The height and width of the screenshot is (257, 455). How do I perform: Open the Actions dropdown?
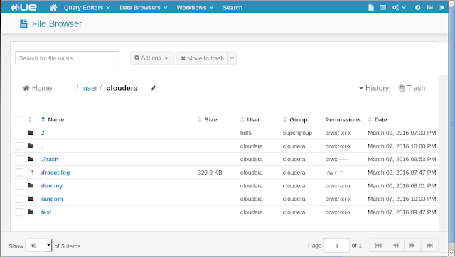click(152, 58)
